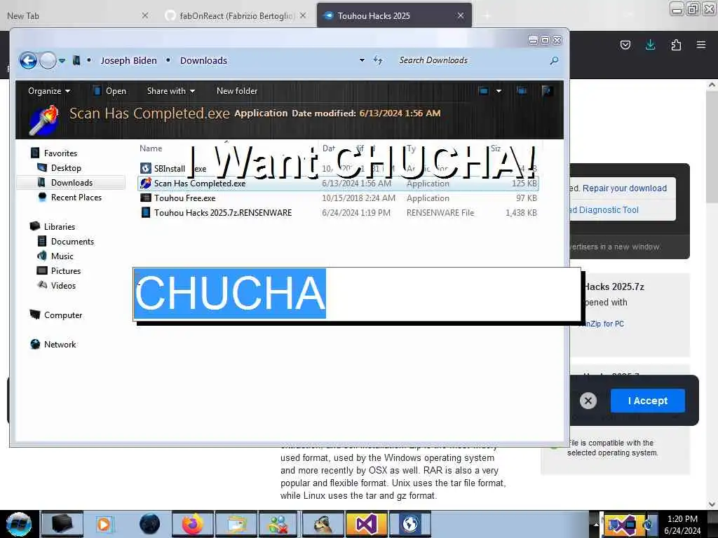Open the Organize menu
The height and width of the screenshot is (538, 718).
49,91
